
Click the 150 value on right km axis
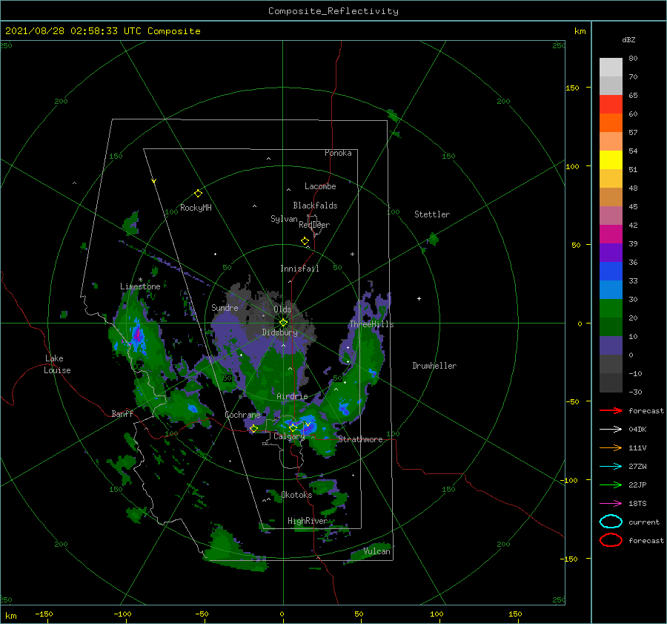point(572,88)
